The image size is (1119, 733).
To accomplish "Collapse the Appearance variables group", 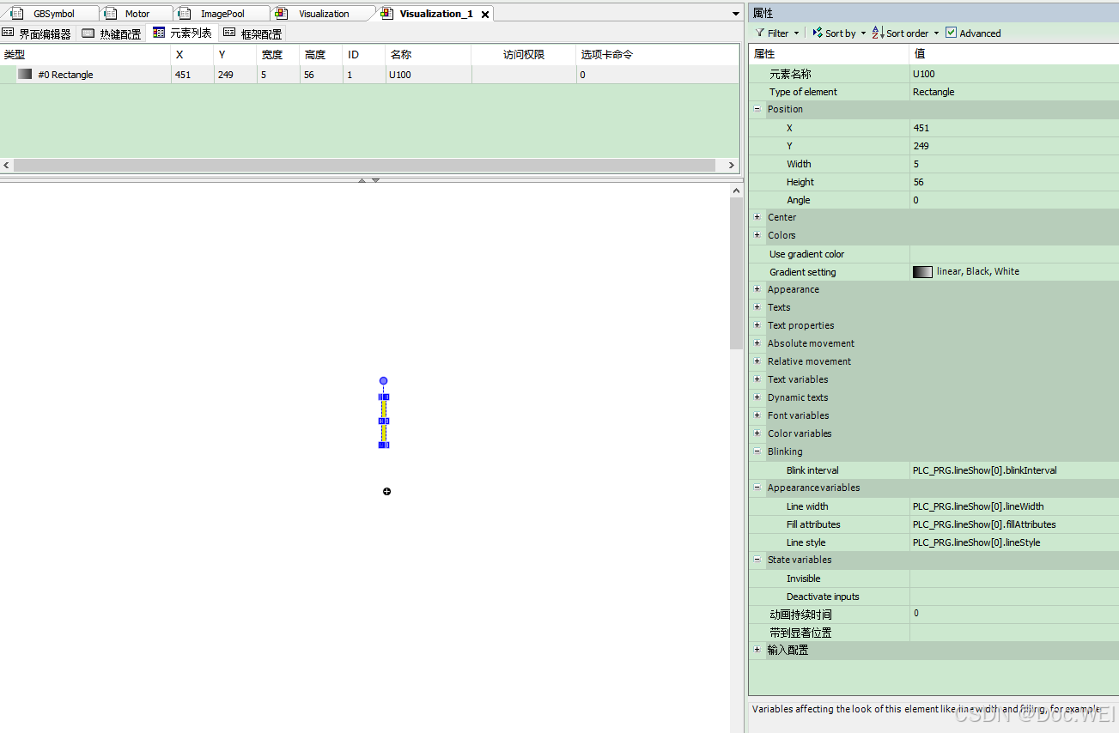I will tap(757, 488).
